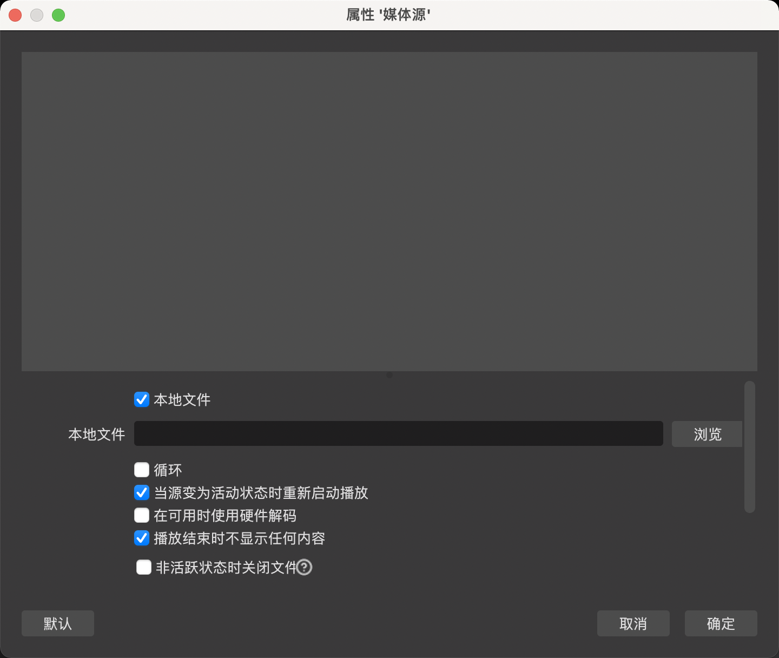Enable the 循环 loop checkbox
Image resolution: width=779 pixels, height=658 pixels.
pos(142,470)
